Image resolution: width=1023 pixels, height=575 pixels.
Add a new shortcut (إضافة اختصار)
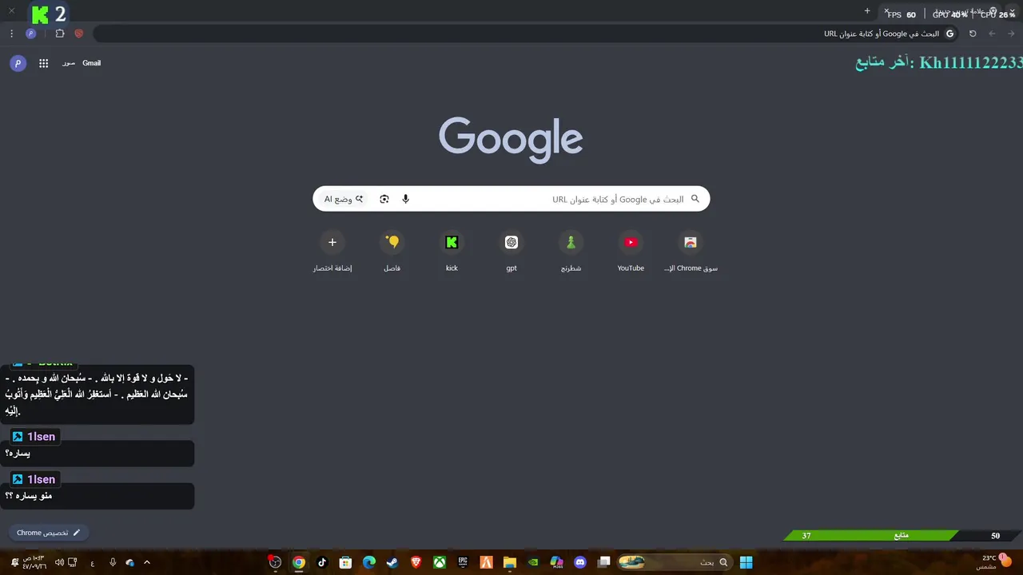click(x=332, y=251)
